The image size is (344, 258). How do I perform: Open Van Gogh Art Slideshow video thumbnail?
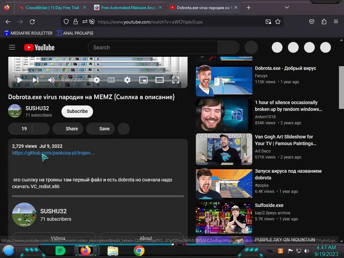pos(224,149)
